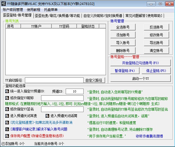Click the 反选账号 button

157,27
